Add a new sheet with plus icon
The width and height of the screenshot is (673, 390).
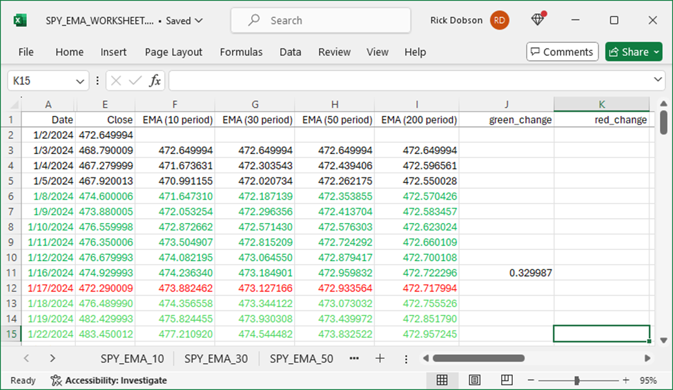click(x=380, y=358)
